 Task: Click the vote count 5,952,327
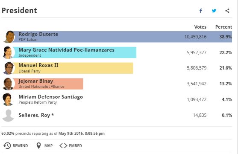click(197, 52)
